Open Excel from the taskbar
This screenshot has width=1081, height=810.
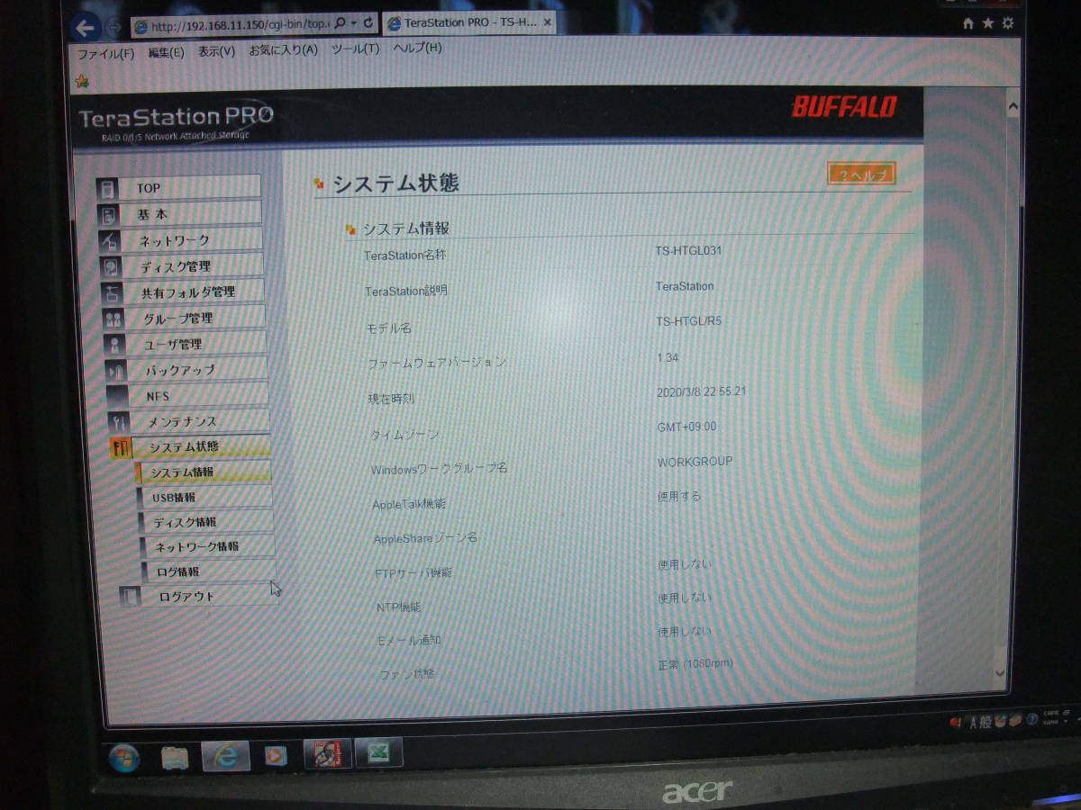[378, 754]
